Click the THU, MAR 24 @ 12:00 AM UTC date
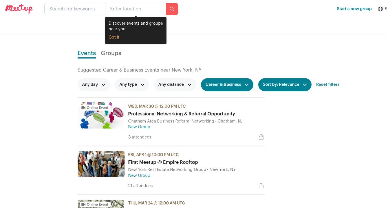This screenshot has width=387, height=208. (156, 203)
